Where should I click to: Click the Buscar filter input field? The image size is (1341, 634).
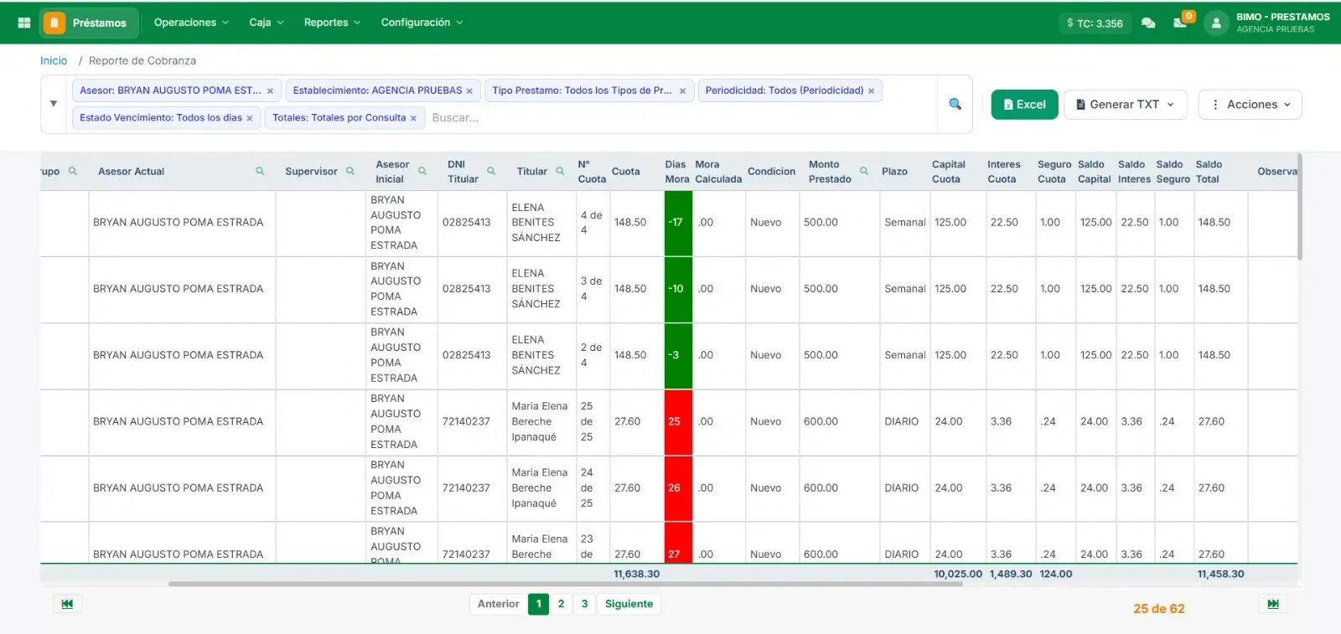[679, 118]
